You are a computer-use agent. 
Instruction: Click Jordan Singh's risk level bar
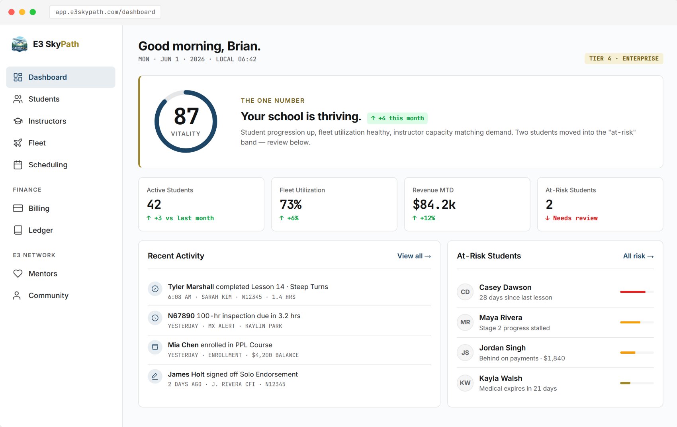pos(637,353)
